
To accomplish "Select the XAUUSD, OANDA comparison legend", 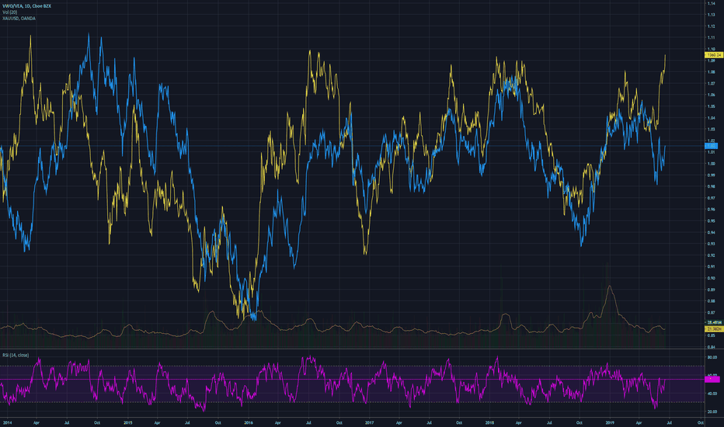I will (x=19, y=19).
